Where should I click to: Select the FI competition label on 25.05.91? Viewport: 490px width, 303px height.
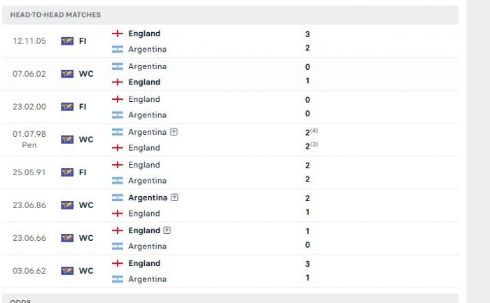pos(83,172)
